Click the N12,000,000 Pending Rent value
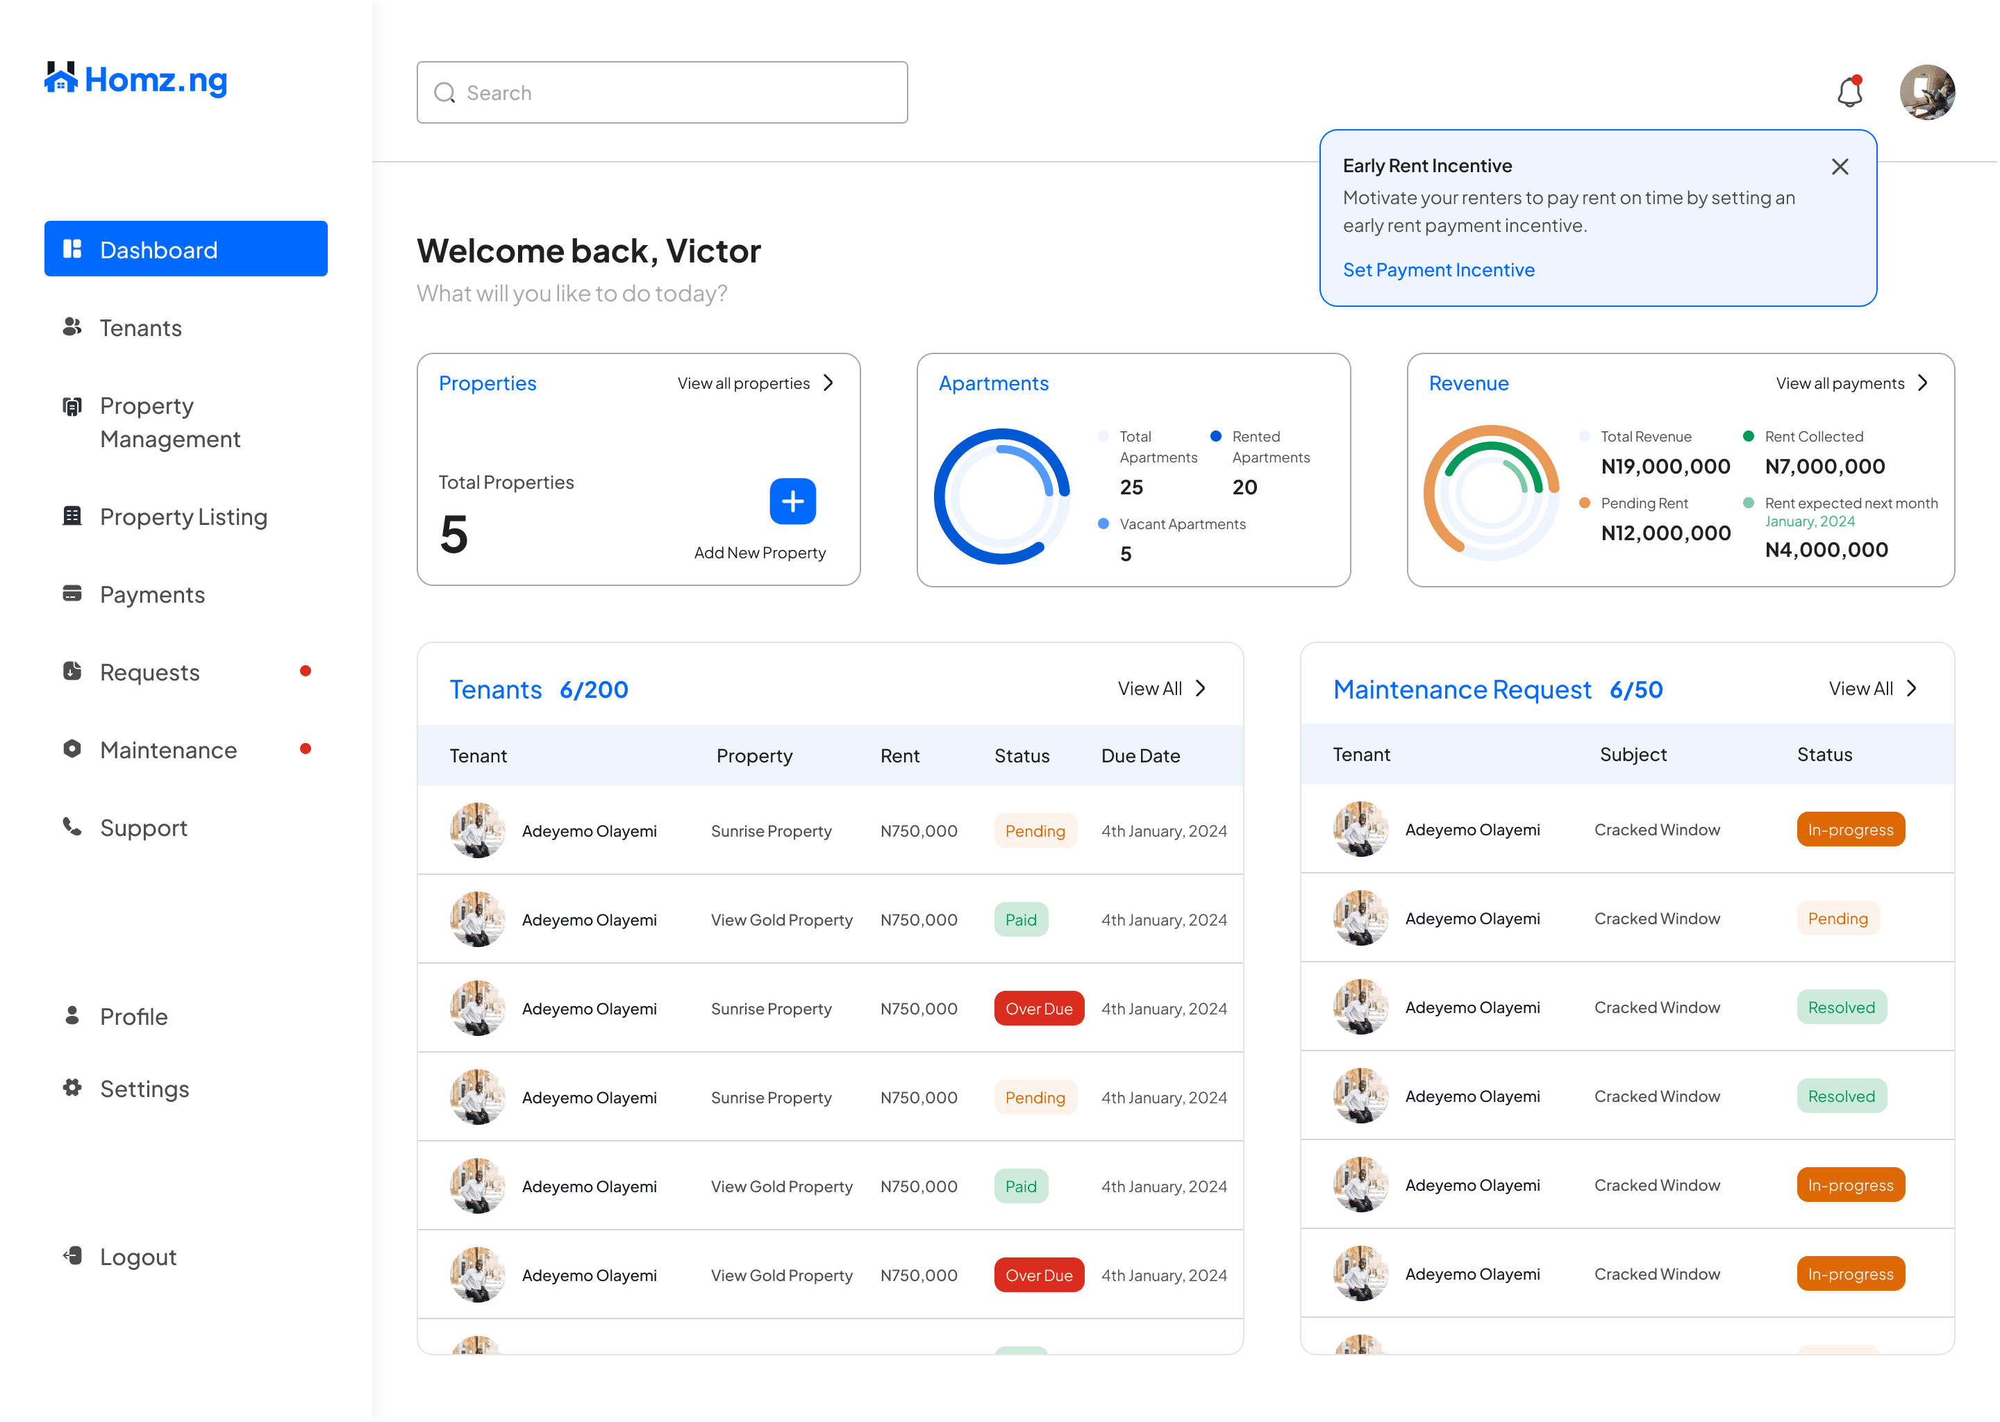Viewport: 2000px width, 1422px height. point(1665,533)
